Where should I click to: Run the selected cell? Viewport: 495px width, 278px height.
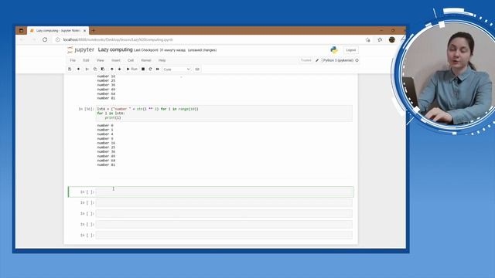[132, 69]
